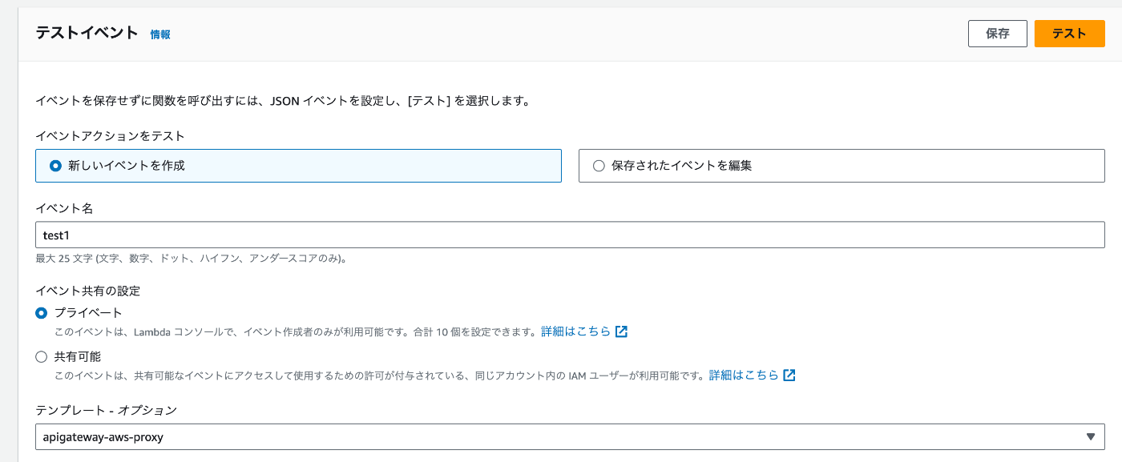The width and height of the screenshot is (1122, 462).
Task: Open the 情報 link beside テストイベント
Action: (x=160, y=34)
